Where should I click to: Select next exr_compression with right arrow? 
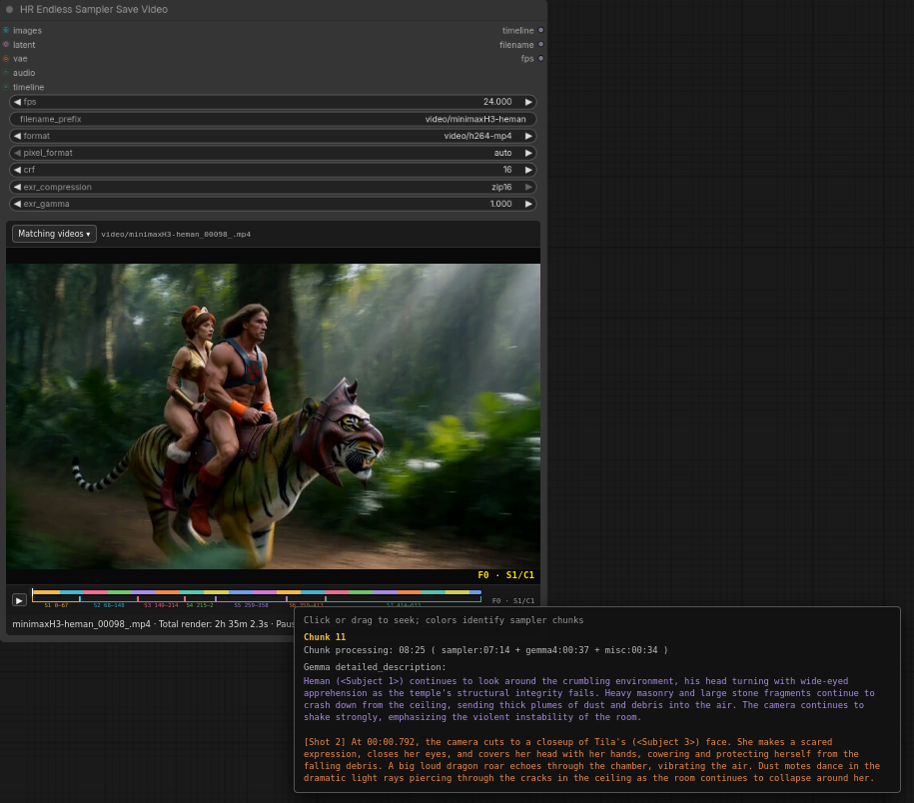pos(528,187)
